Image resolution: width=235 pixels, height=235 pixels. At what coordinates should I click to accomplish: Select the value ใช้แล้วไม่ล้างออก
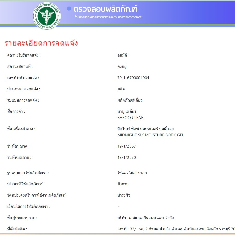132,173
